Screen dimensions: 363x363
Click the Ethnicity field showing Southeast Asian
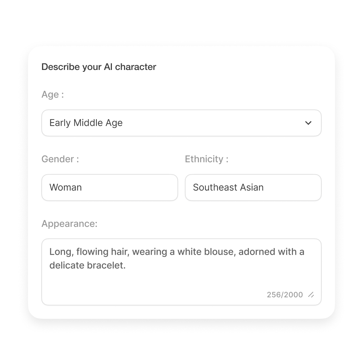pos(253,187)
